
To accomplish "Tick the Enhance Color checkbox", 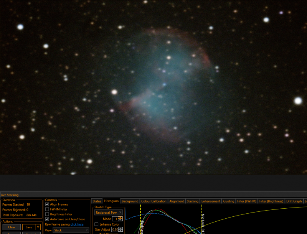I will point(96,224).
